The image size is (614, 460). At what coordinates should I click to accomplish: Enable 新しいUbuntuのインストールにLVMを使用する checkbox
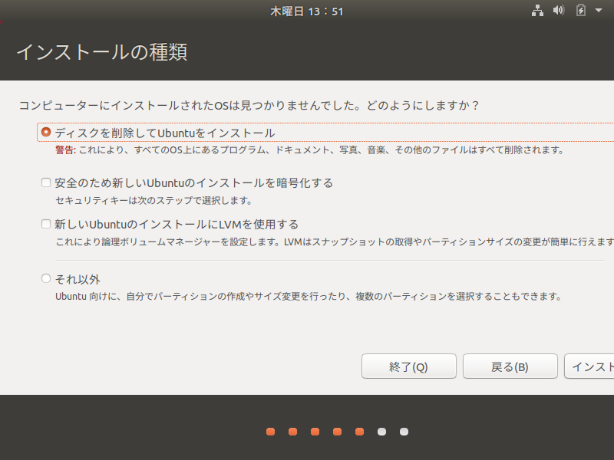(x=46, y=224)
